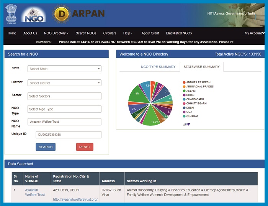Click address cell 'C-1/62, Budh Vihar'
Image resolution: width=268 pixels, height=206 pixels.
tap(111, 192)
